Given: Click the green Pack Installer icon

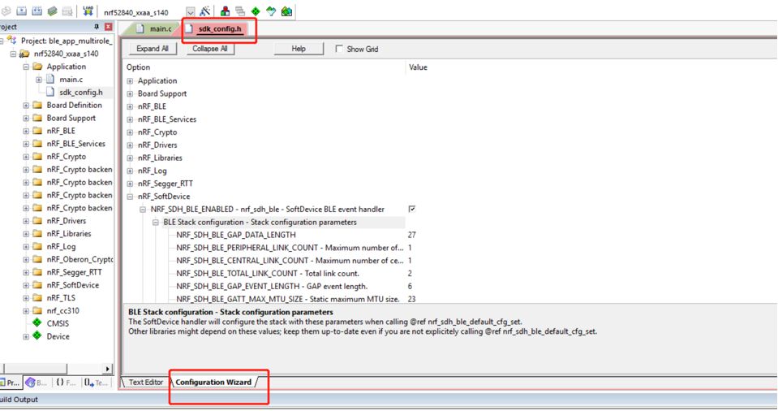Looking at the screenshot, I should [287, 11].
